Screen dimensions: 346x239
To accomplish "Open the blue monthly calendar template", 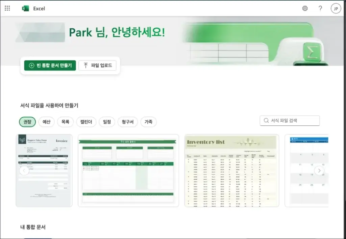I will (307, 171).
